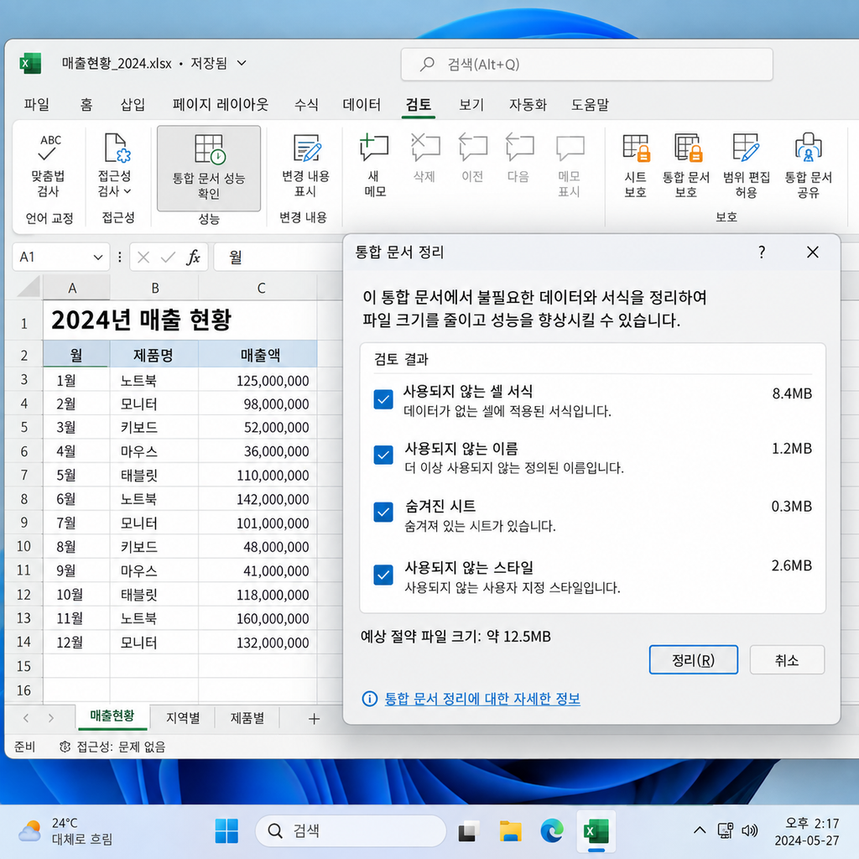The image size is (859, 859).
Task: Click the 정리(R) button
Action: 693,659
